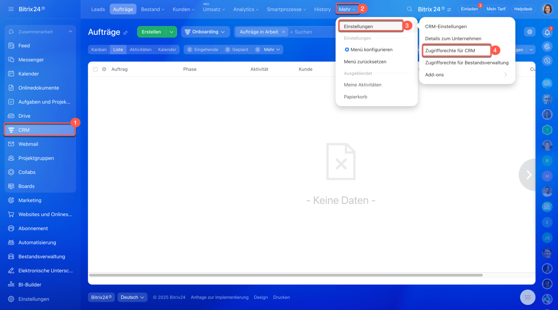The width and height of the screenshot is (558, 310).
Task: Expand the Deutsch language selector
Action: 133,297
